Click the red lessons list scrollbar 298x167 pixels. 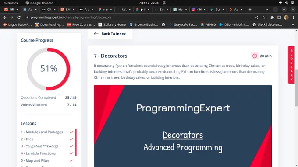pos(76,142)
